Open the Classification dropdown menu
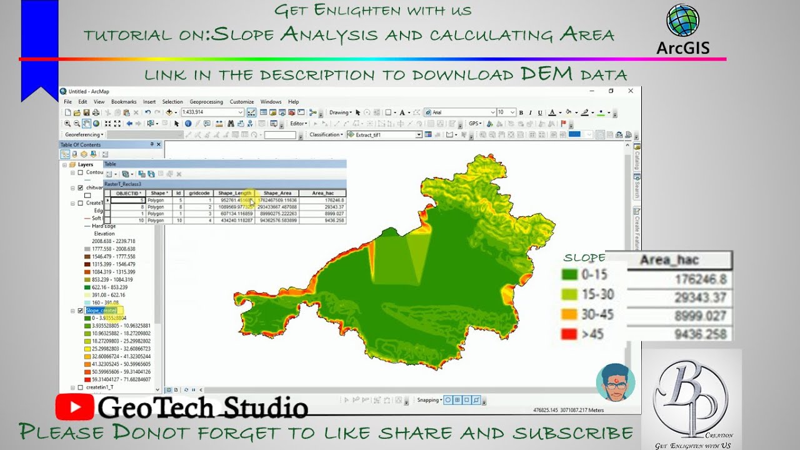The image size is (800, 450). (x=326, y=135)
